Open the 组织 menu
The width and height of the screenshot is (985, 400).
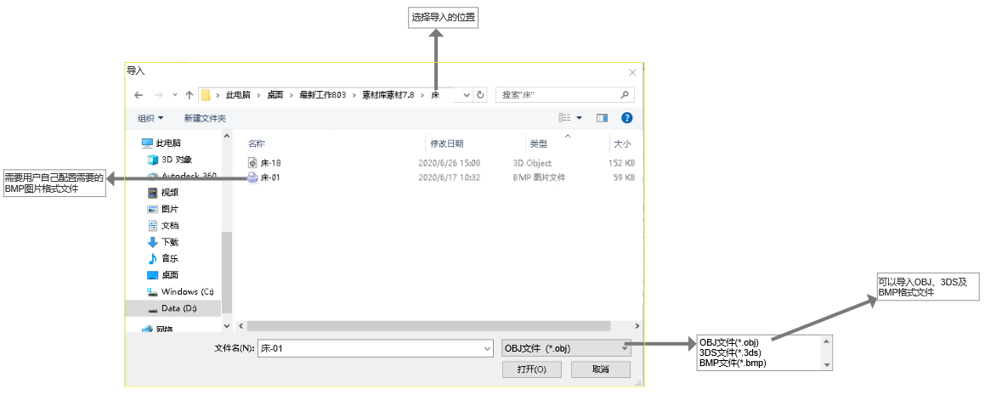(x=150, y=118)
